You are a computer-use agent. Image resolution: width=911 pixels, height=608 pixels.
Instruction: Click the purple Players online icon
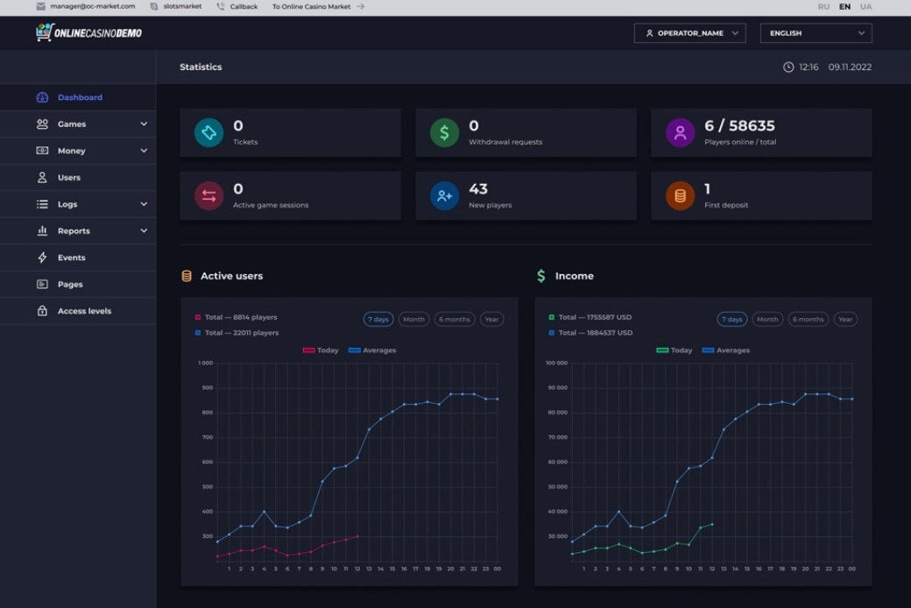[680, 132]
